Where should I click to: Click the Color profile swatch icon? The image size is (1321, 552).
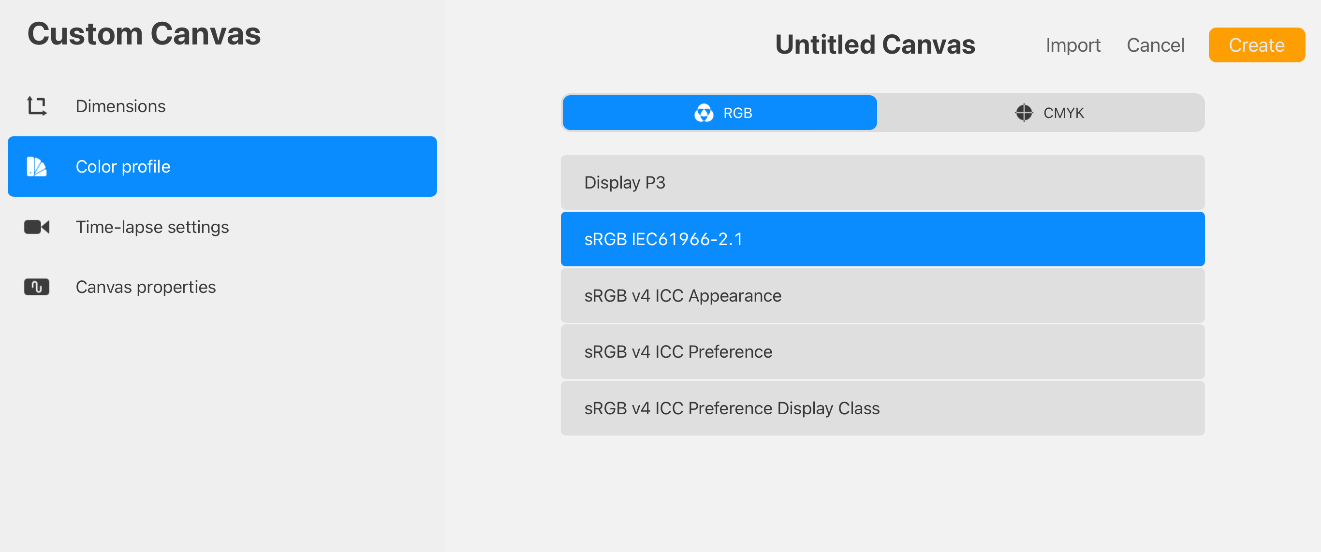(x=36, y=167)
